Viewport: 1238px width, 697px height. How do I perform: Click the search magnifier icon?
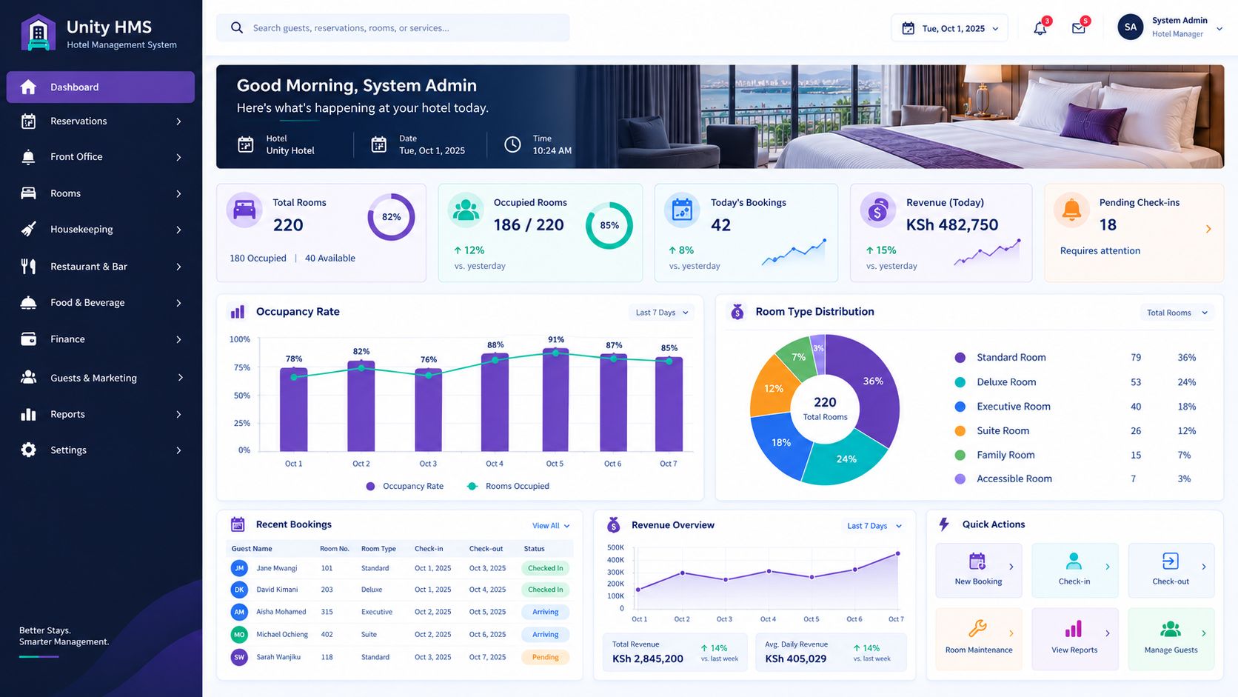pyautogui.click(x=237, y=28)
